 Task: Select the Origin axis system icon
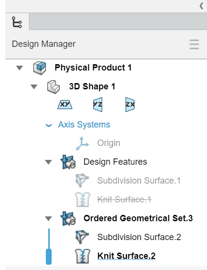click(82, 143)
